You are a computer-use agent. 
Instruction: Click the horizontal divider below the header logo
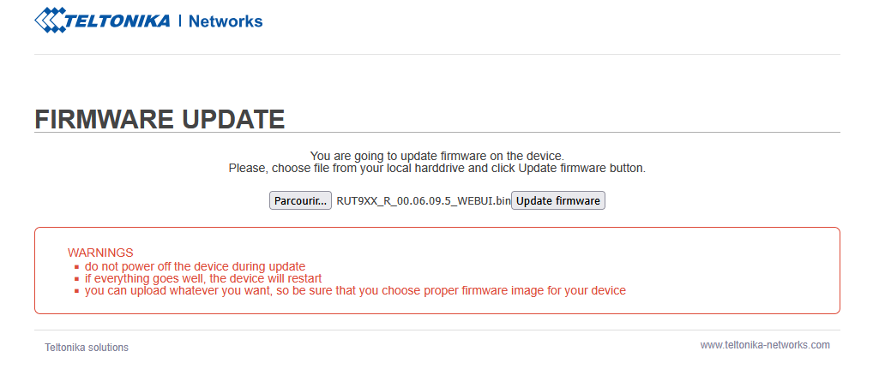pyautogui.click(x=437, y=55)
